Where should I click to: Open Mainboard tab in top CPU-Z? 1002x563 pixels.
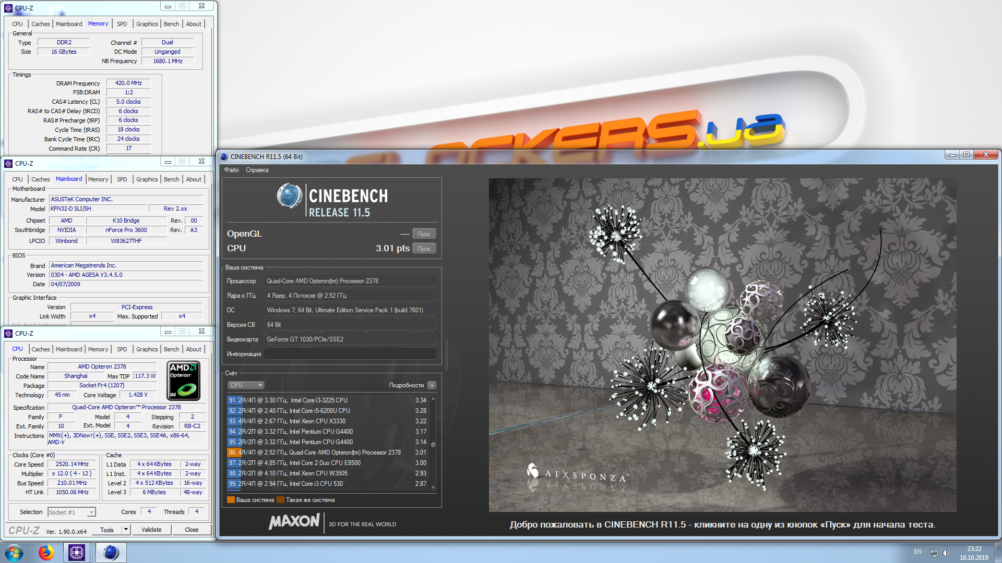(x=69, y=24)
